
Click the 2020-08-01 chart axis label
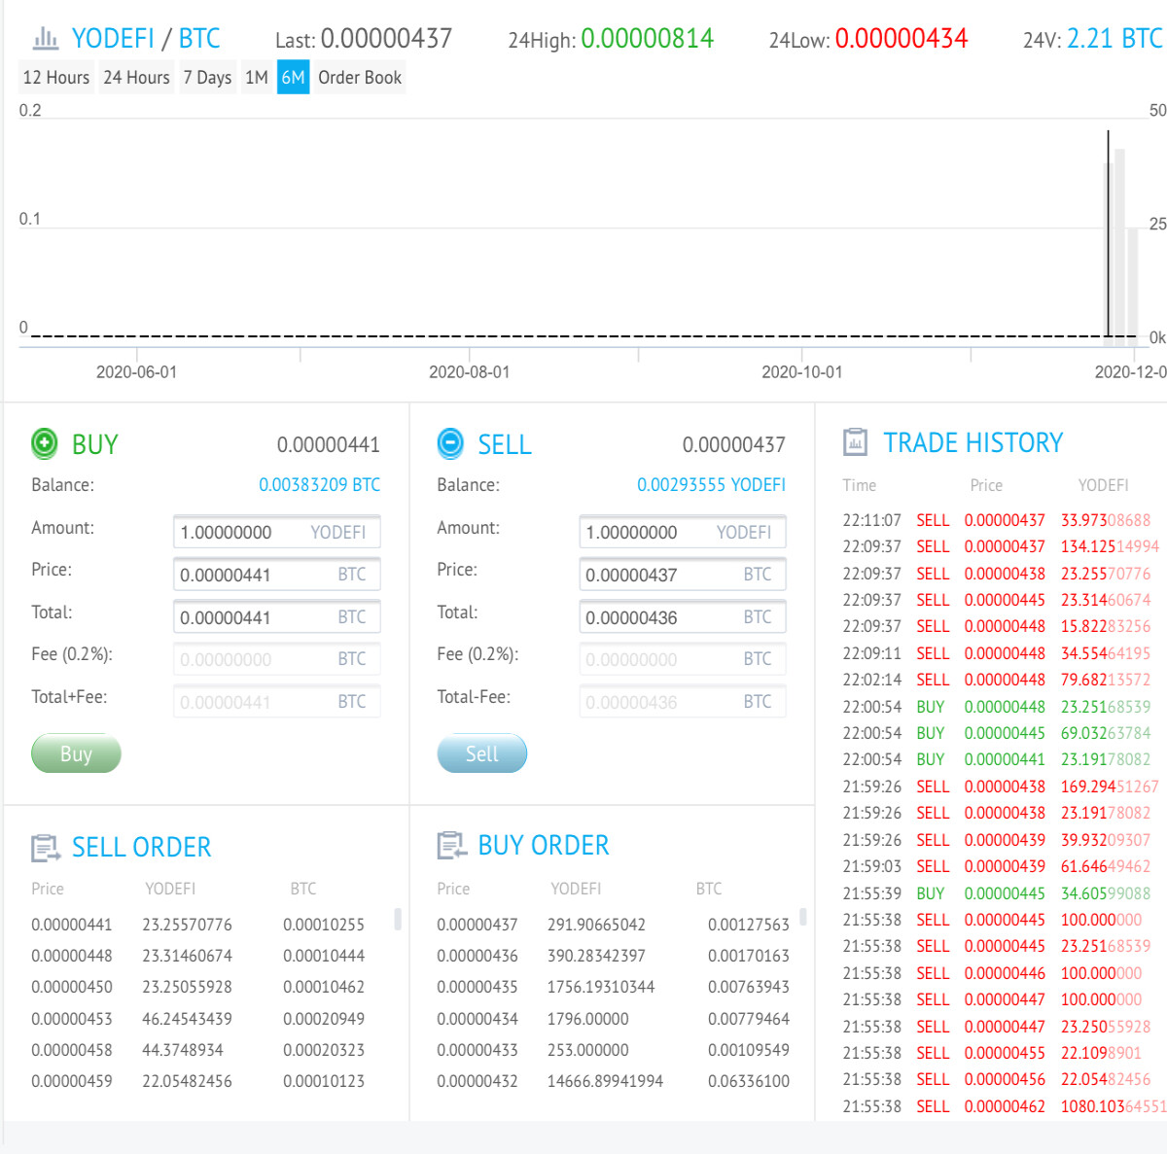click(469, 372)
